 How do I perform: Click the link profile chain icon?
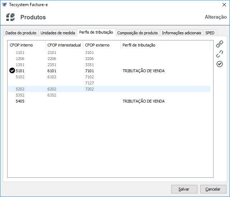click(x=220, y=44)
